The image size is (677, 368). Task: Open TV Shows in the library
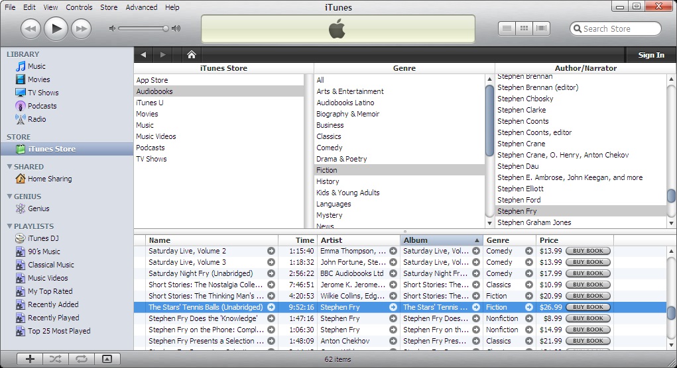42,93
